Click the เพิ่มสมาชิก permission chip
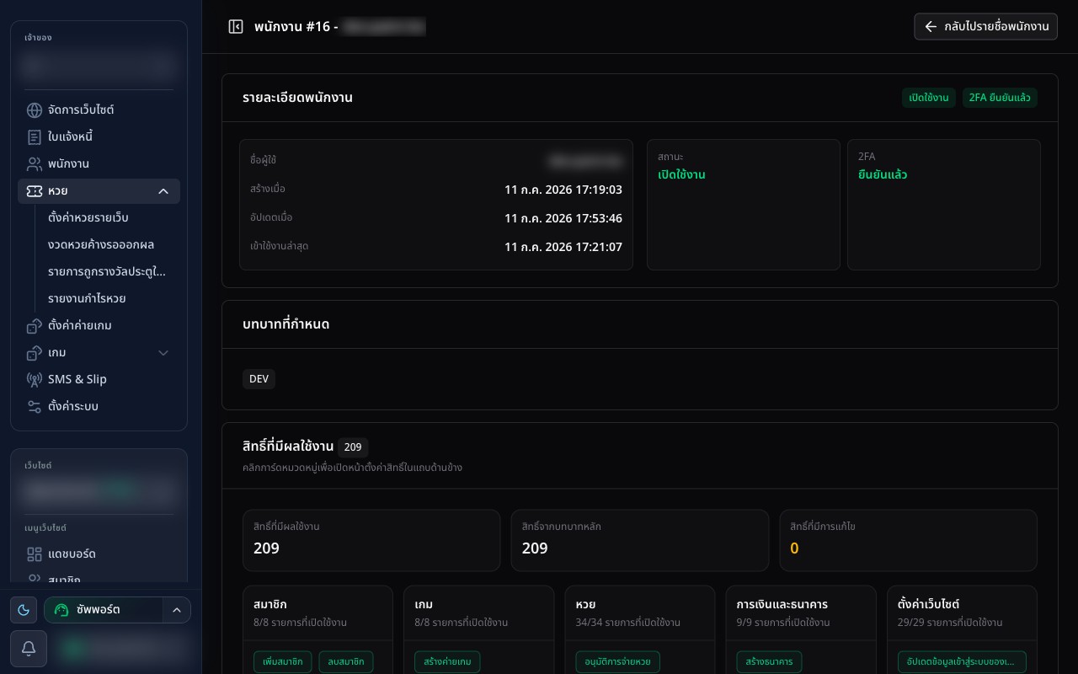 click(283, 662)
